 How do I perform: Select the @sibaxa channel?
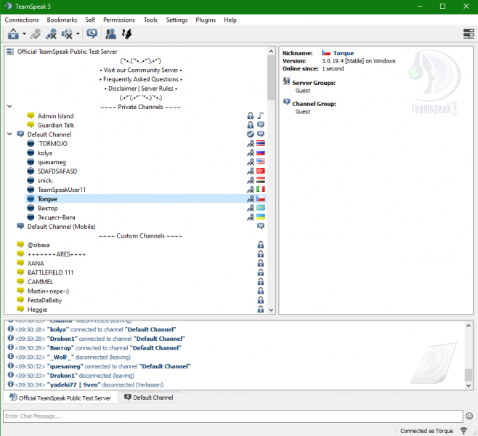click(39, 245)
